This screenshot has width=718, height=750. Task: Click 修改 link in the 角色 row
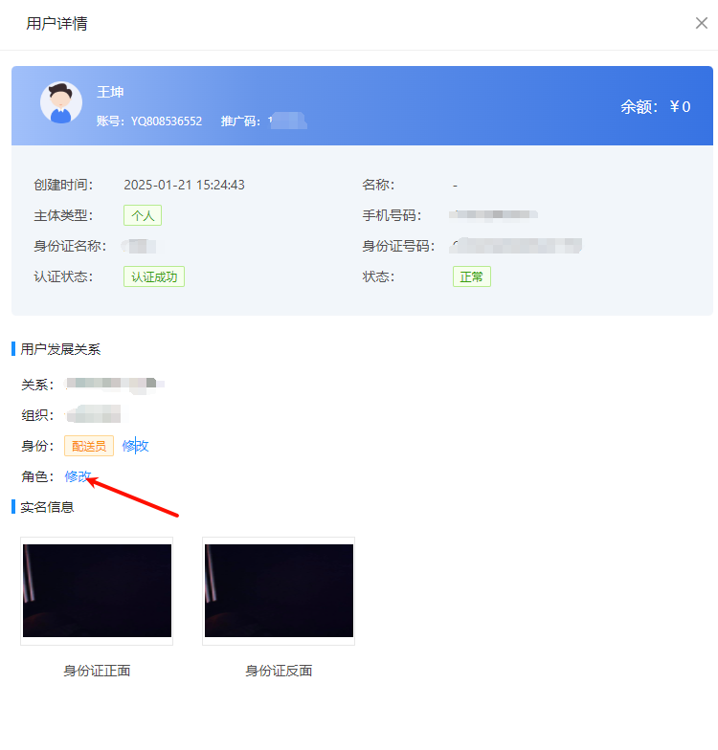click(x=78, y=476)
